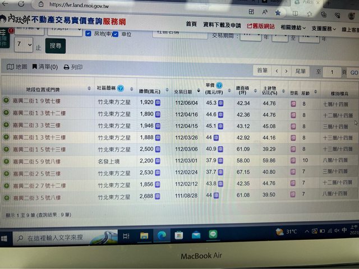This screenshot has width=359, height=269.
Task: Click the 搜尋 search button
Action: (56, 45)
